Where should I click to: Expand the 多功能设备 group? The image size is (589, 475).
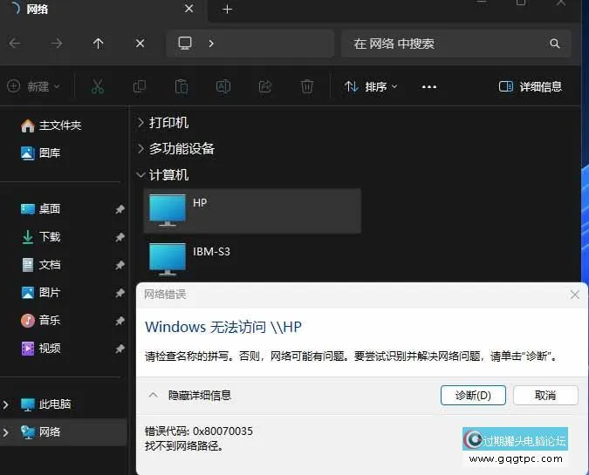coord(140,149)
